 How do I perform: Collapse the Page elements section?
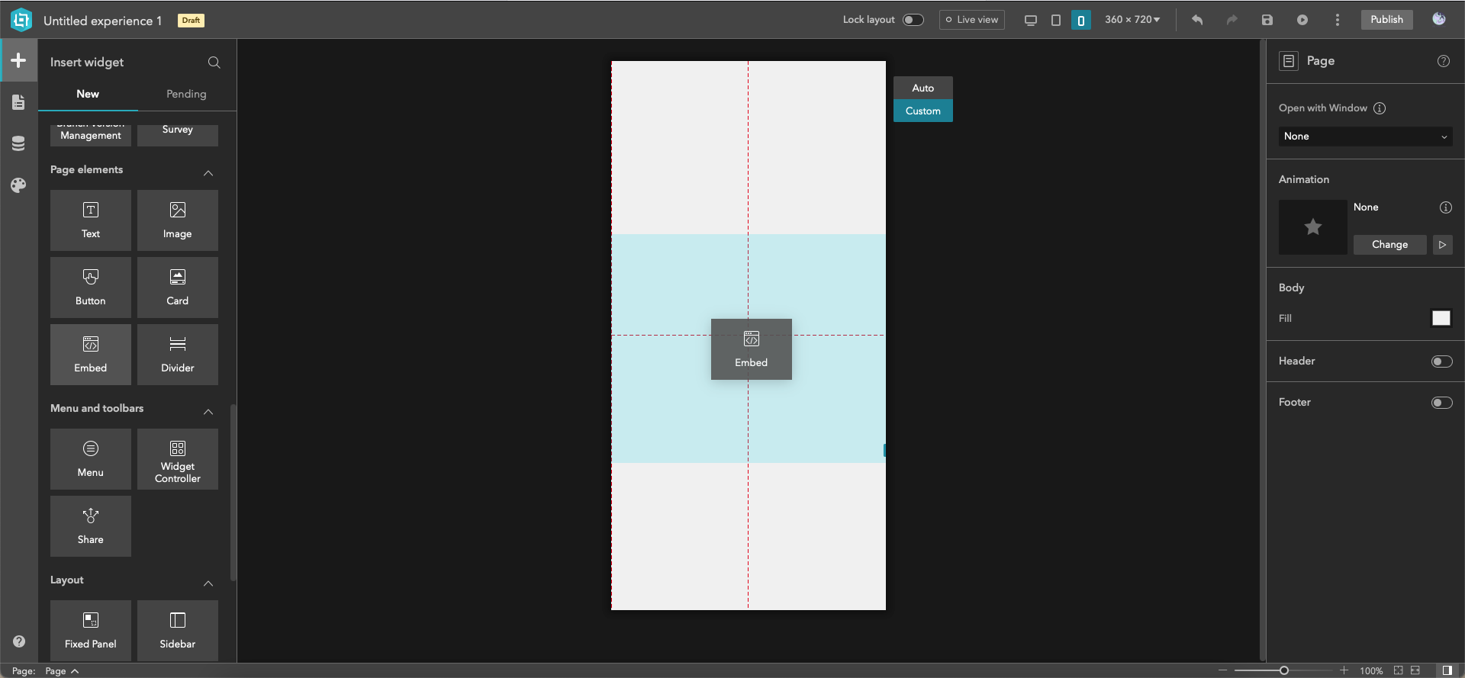[x=208, y=173]
